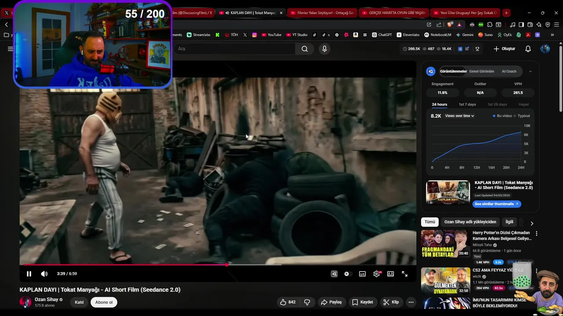Open the browser main hamburger menu
This screenshot has width=563, height=316.
tap(556, 25)
